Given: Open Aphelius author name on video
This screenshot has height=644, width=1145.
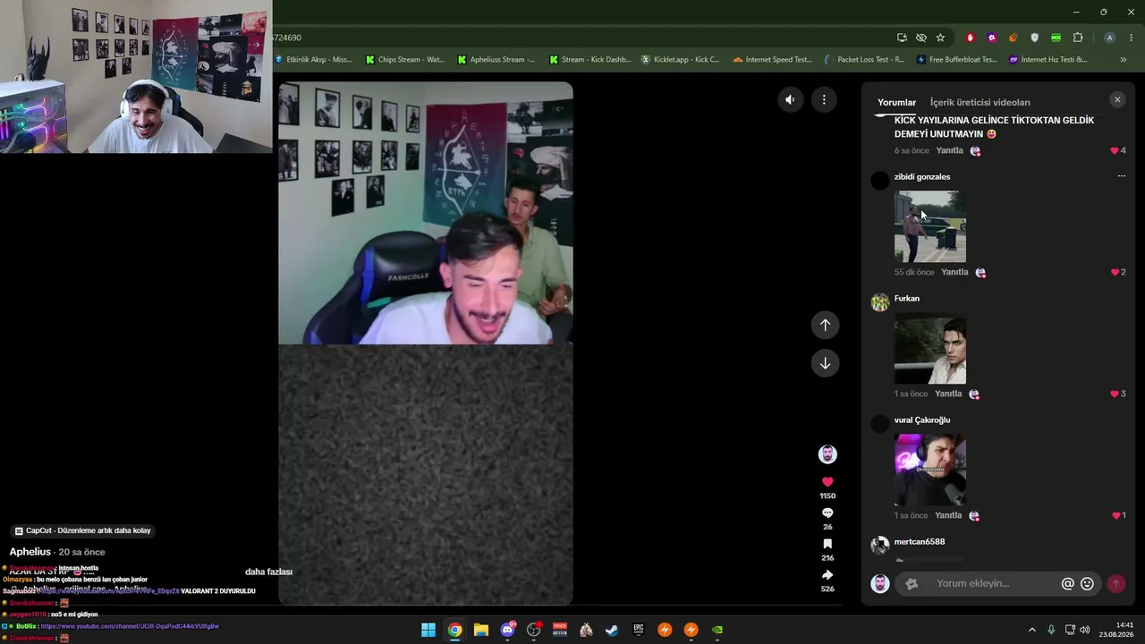Looking at the screenshot, I should [30, 552].
